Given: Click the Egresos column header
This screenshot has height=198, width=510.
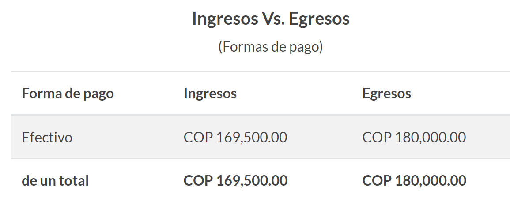Looking at the screenshot, I should tap(387, 94).
